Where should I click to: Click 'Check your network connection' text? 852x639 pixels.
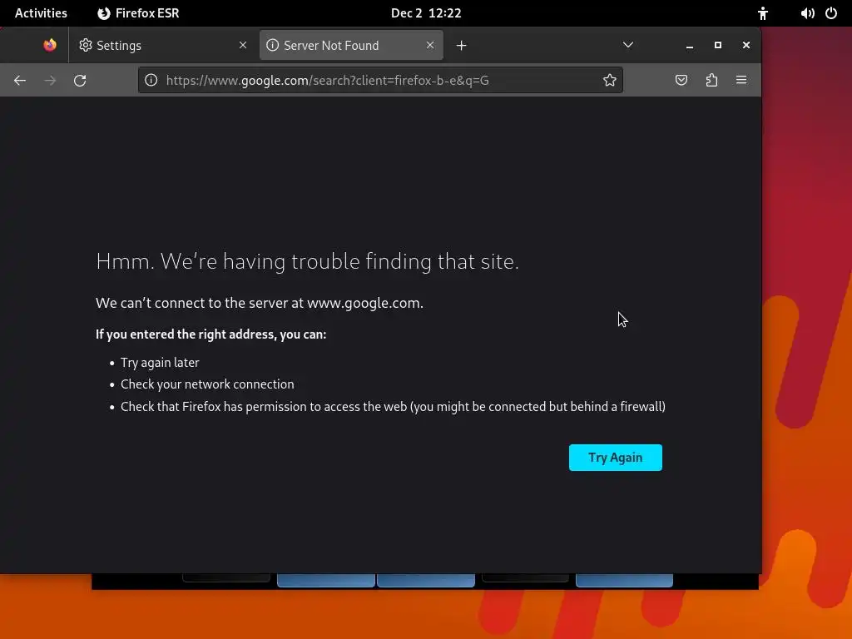[x=207, y=384]
